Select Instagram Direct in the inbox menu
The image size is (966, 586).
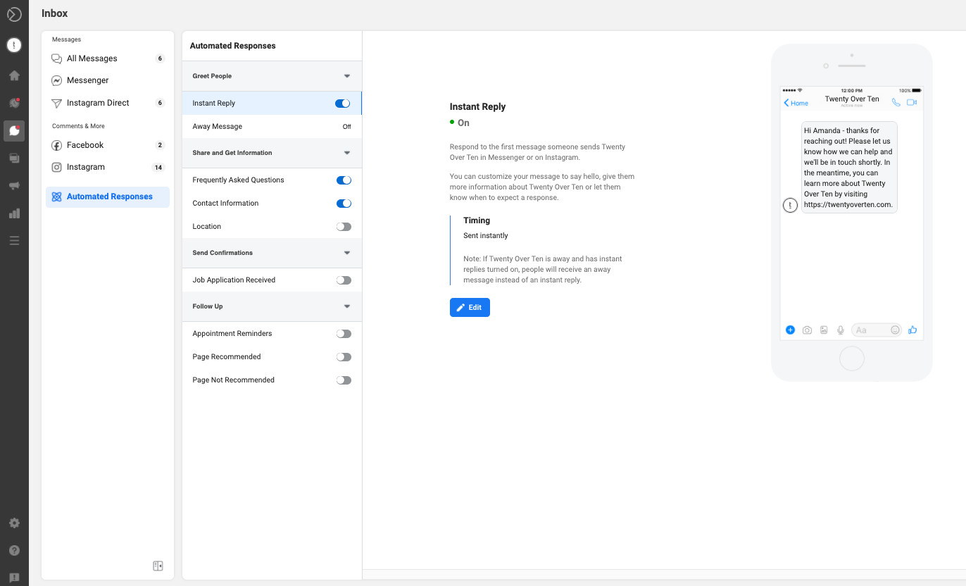tap(108, 103)
